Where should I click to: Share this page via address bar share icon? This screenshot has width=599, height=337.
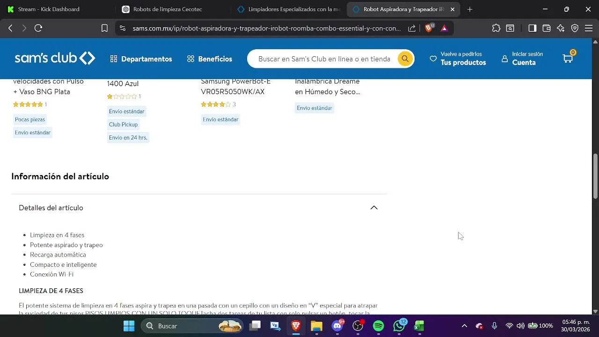pos(412,28)
